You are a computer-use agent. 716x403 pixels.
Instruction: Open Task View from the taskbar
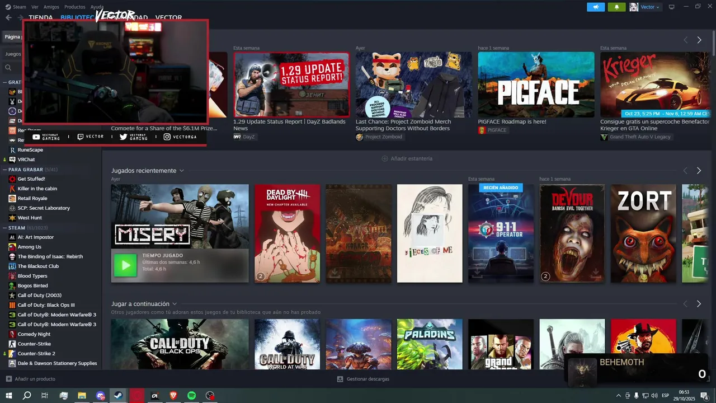[45, 396]
